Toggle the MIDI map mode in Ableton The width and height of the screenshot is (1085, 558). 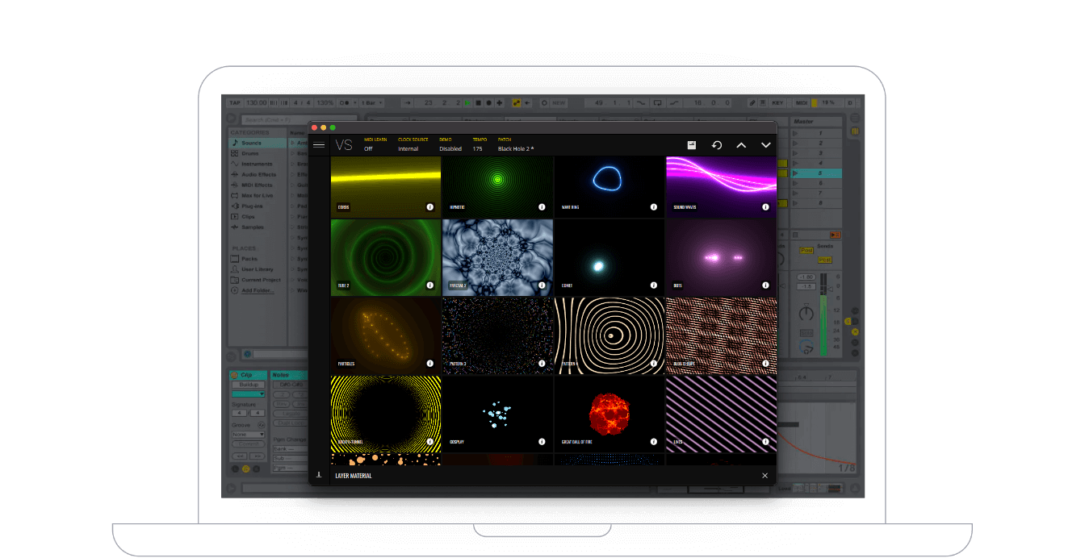pos(802,102)
